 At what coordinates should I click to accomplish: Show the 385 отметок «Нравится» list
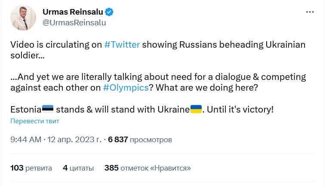148,168
